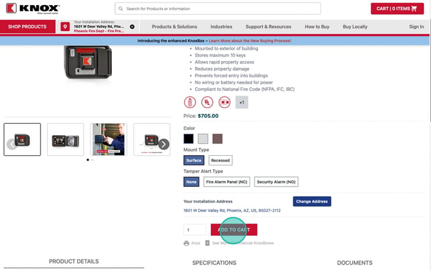The image size is (431, 271).
Task: Switch to SPECIFICATIONS tab
Action: coord(214,263)
